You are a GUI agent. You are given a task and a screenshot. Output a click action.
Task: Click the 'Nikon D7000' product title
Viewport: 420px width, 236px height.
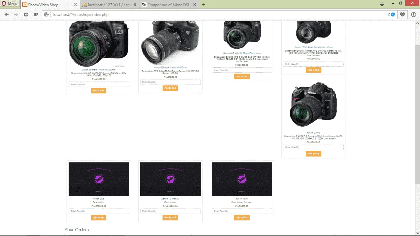(x=313, y=133)
